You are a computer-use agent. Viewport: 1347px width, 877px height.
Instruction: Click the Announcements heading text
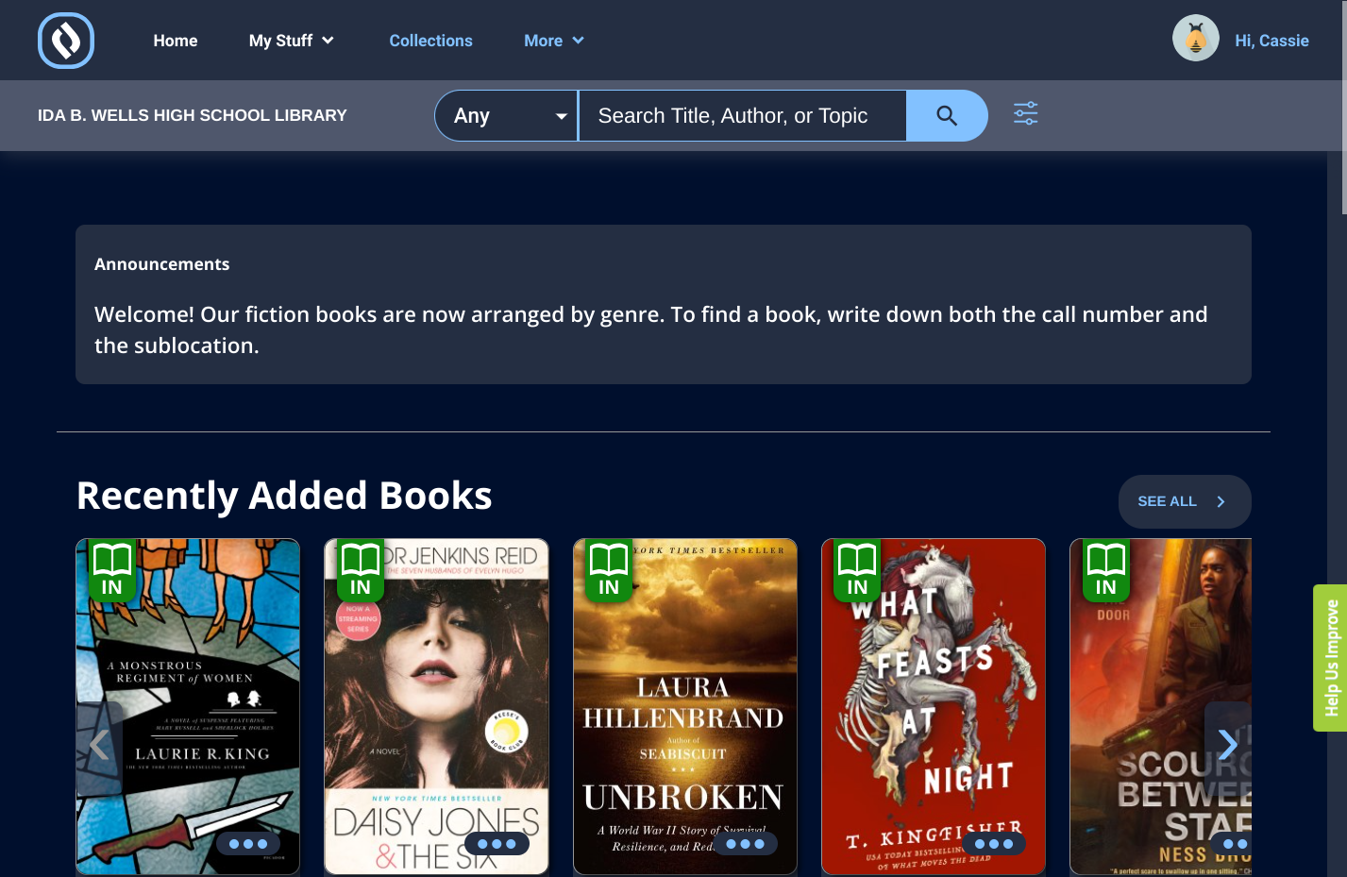[x=161, y=264]
